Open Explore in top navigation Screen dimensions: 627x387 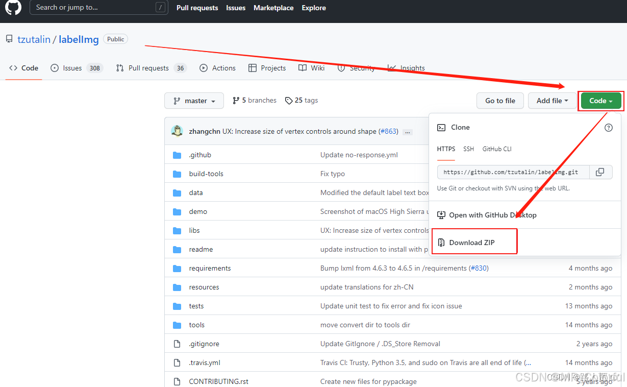(x=314, y=8)
